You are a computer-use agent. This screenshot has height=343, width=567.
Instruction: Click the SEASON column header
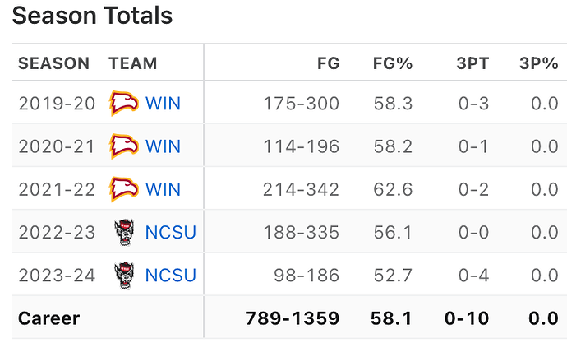coord(53,63)
